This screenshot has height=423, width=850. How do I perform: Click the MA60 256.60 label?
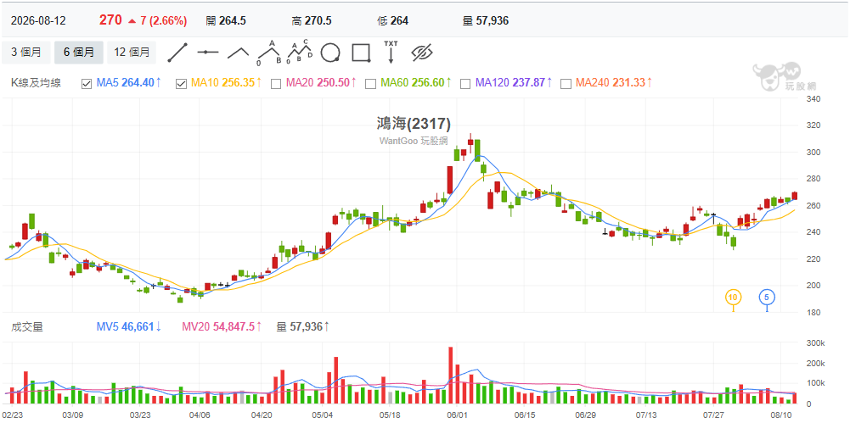tap(416, 83)
